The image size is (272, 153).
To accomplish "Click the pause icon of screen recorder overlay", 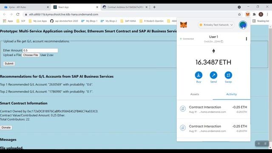I will (x=259, y=144).
